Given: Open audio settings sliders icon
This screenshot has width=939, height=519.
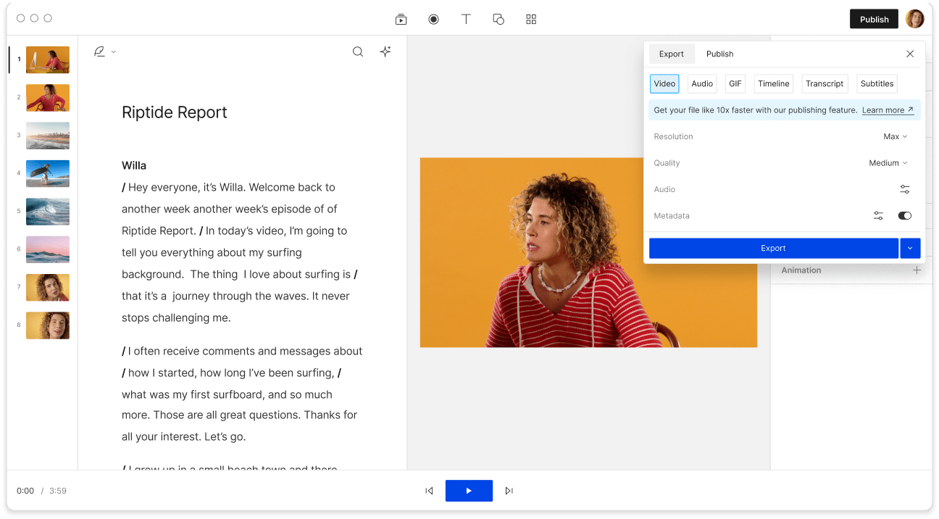Looking at the screenshot, I should click(x=905, y=189).
